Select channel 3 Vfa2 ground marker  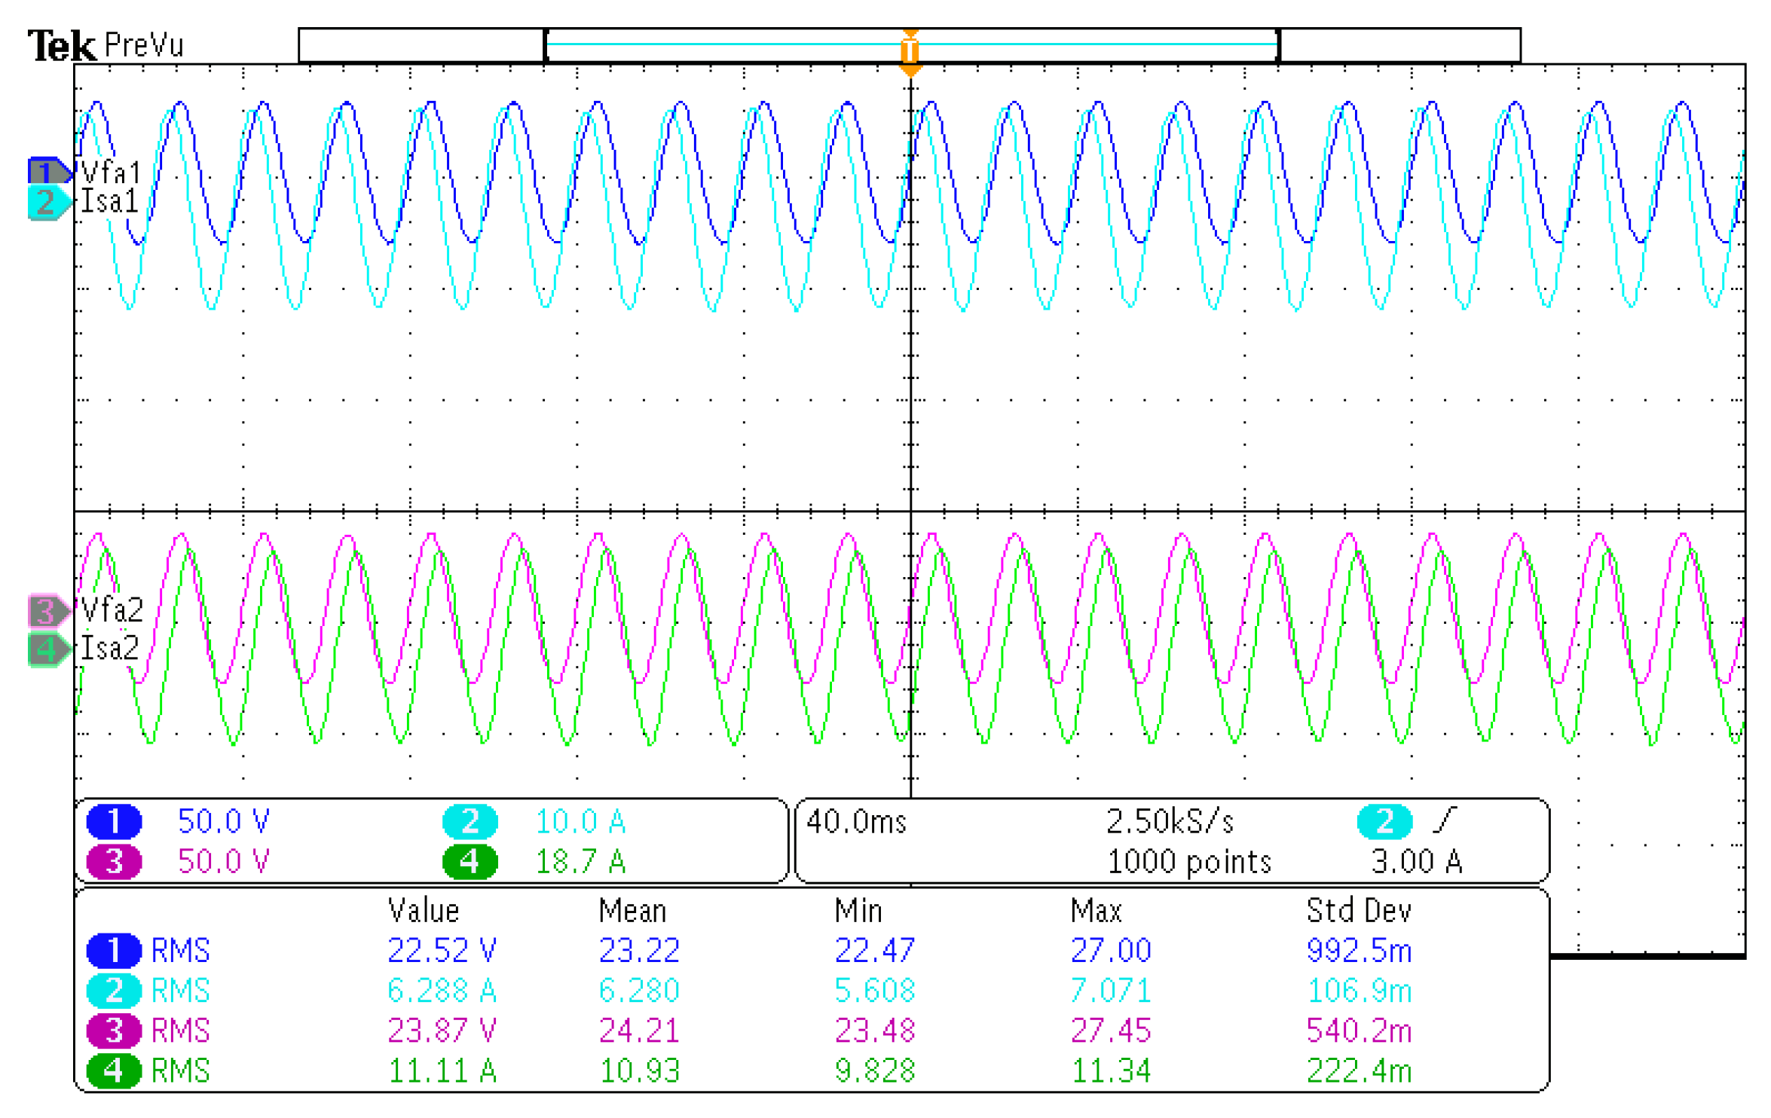(47, 611)
